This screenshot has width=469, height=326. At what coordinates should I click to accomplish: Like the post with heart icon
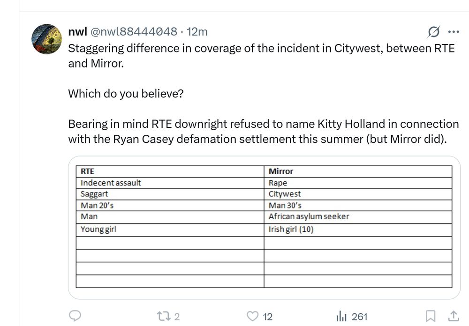click(x=253, y=317)
